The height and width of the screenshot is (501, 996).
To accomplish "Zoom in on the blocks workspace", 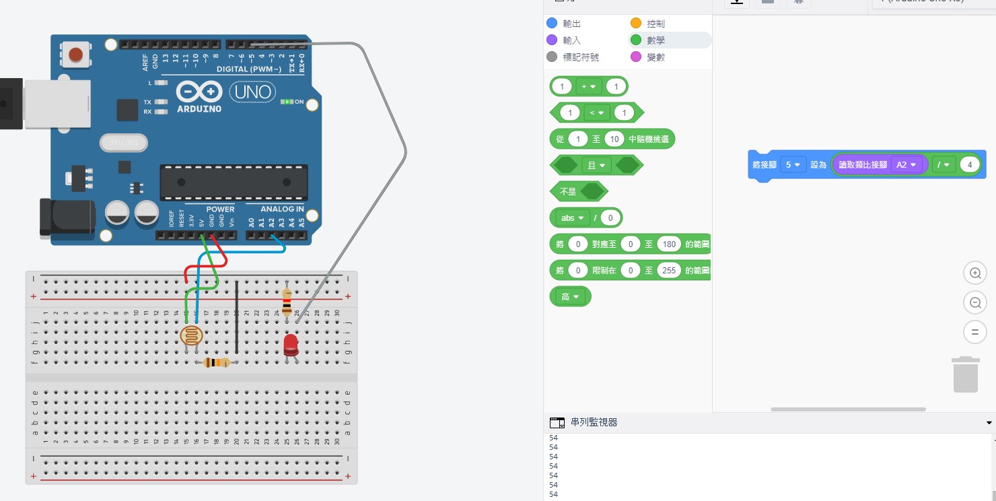I will 974,273.
